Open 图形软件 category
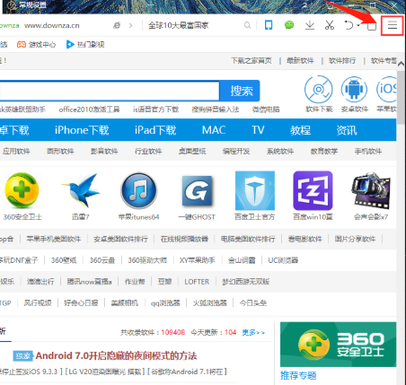This screenshot has width=406, height=385. [60, 151]
